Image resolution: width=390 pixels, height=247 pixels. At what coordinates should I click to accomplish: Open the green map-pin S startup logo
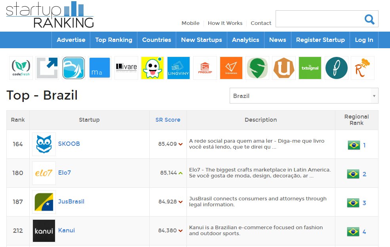257,68
